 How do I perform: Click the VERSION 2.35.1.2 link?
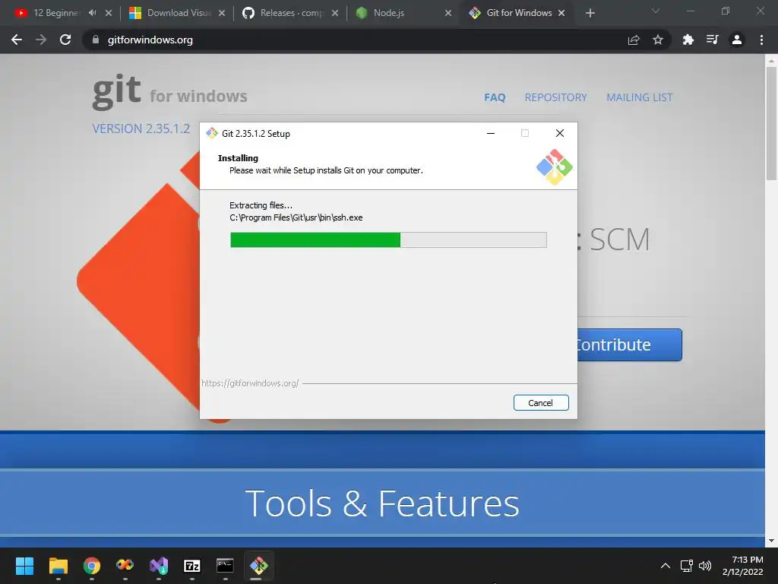coord(141,129)
